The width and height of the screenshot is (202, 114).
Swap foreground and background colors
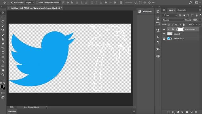tap(4, 83)
